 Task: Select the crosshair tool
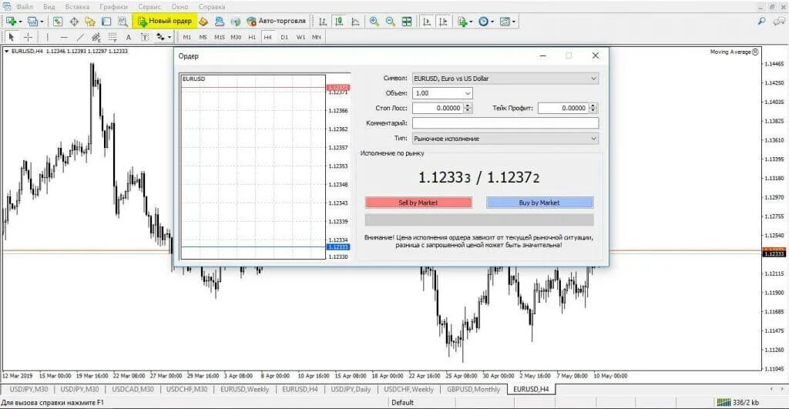(29, 37)
